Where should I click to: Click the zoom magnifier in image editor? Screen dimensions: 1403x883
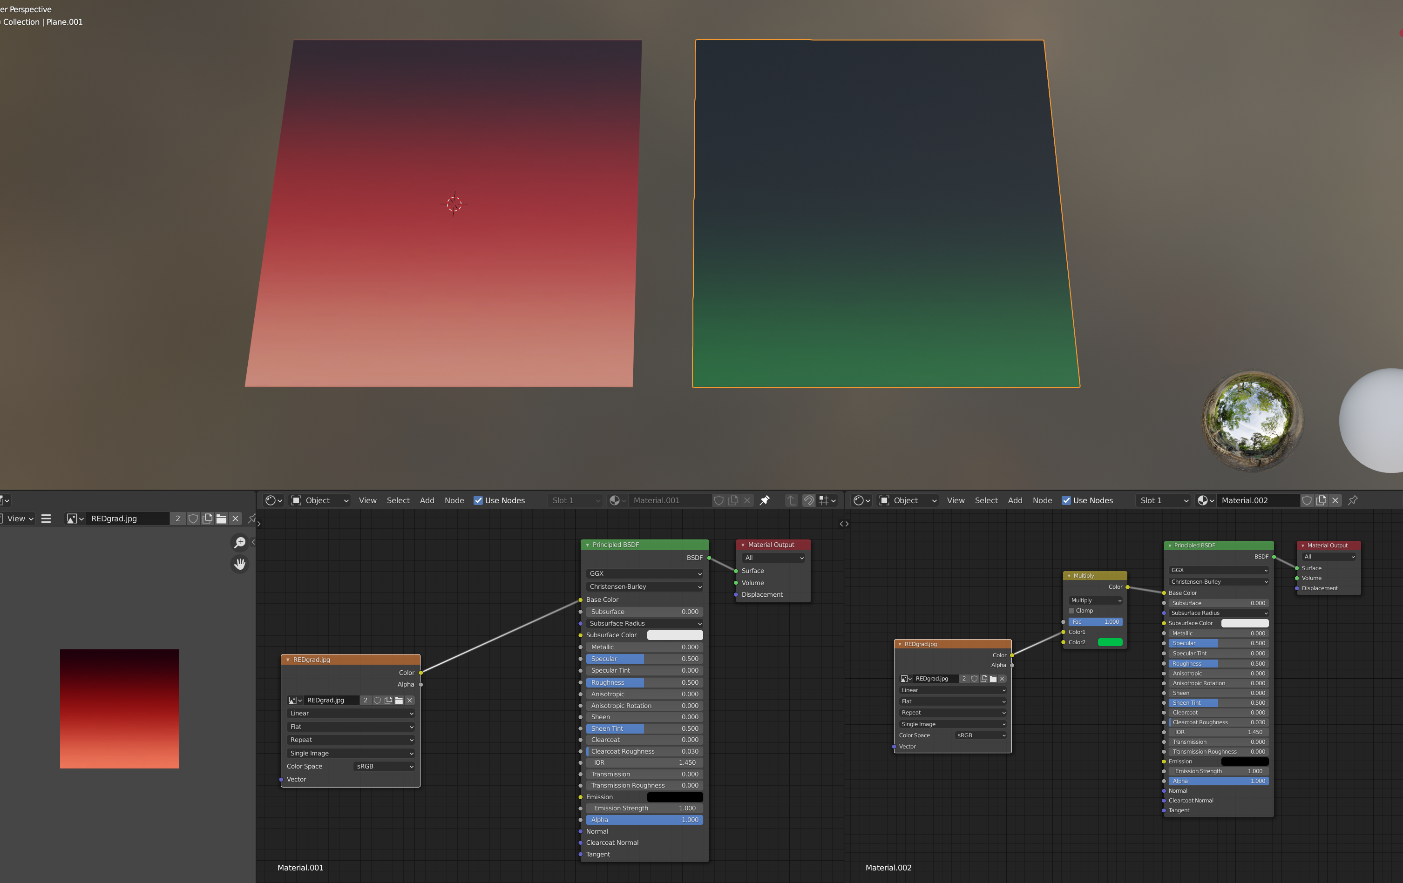coord(239,543)
